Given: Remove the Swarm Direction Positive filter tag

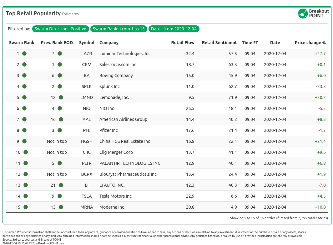Looking at the screenshot, I should click(60, 29).
